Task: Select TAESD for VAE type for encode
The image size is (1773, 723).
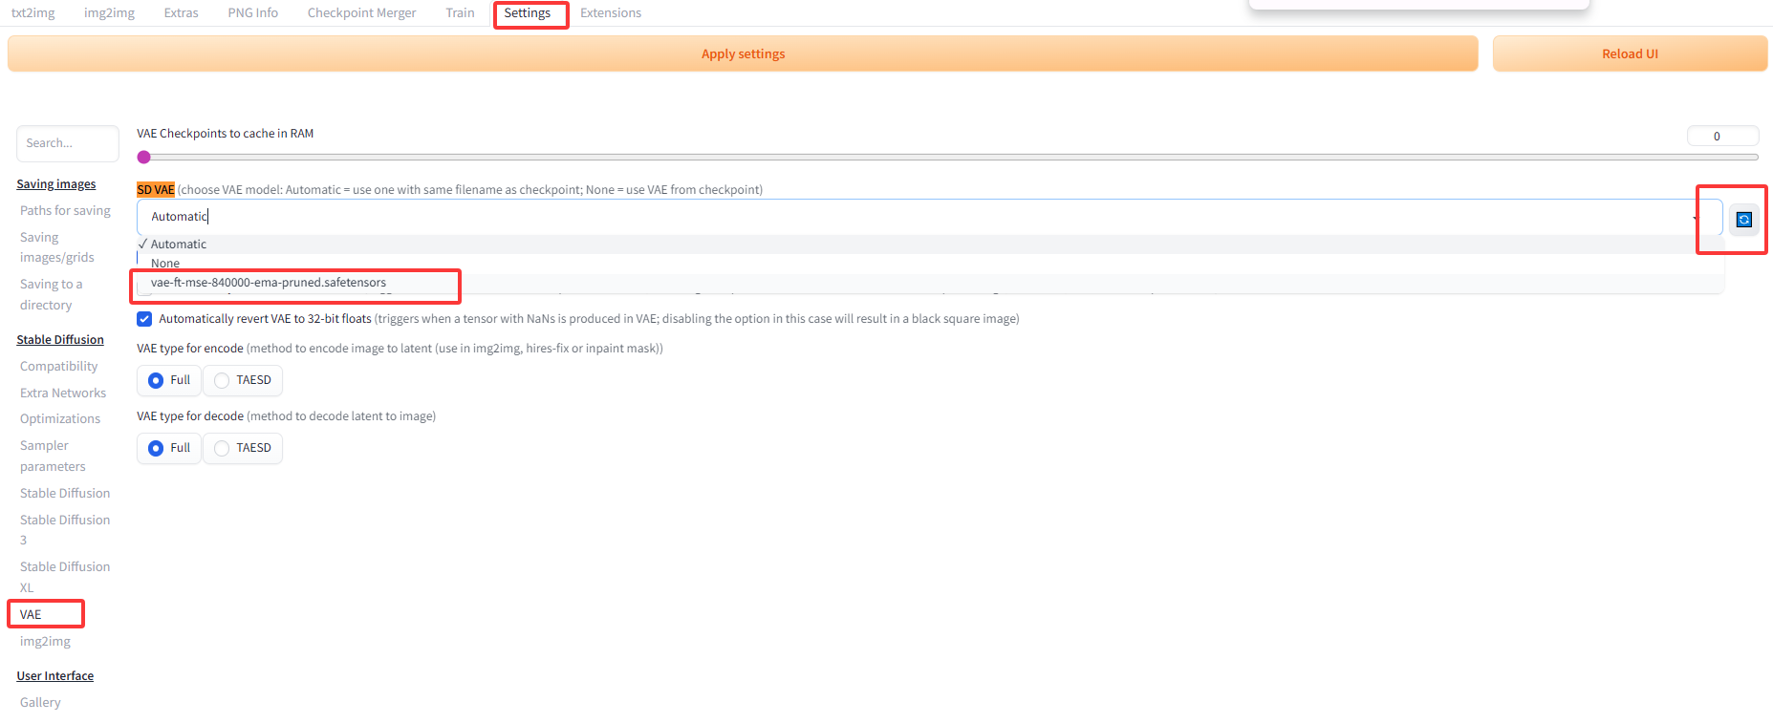Action: [x=222, y=380]
